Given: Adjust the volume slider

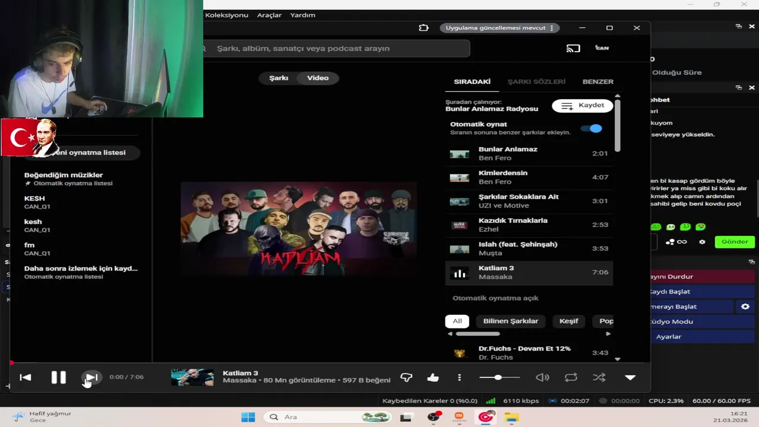Looking at the screenshot, I should click(x=499, y=377).
